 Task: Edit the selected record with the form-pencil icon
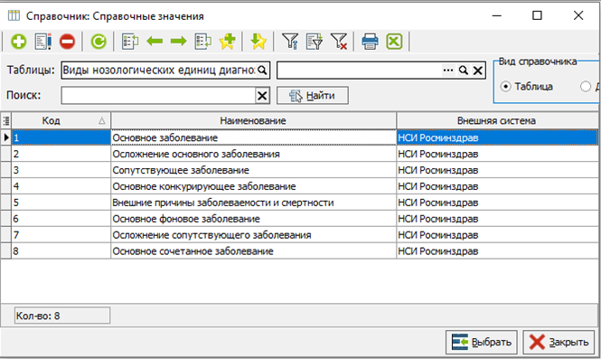click(43, 42)
